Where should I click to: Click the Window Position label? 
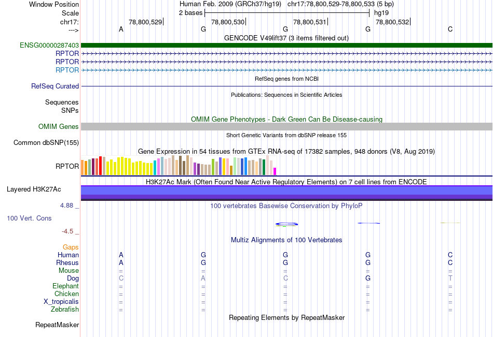click(x=54, y=4)
